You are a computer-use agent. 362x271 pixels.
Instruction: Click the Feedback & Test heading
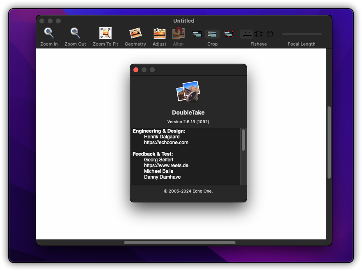point(153,154)
